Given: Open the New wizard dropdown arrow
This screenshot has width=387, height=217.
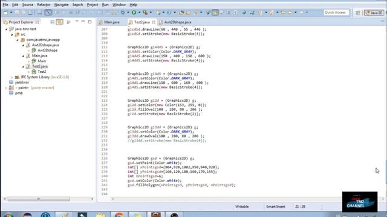Looking at the screenshot, I should (x=11, y=12).
